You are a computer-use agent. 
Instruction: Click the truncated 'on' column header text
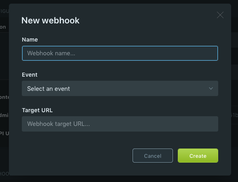click(3, 27)
